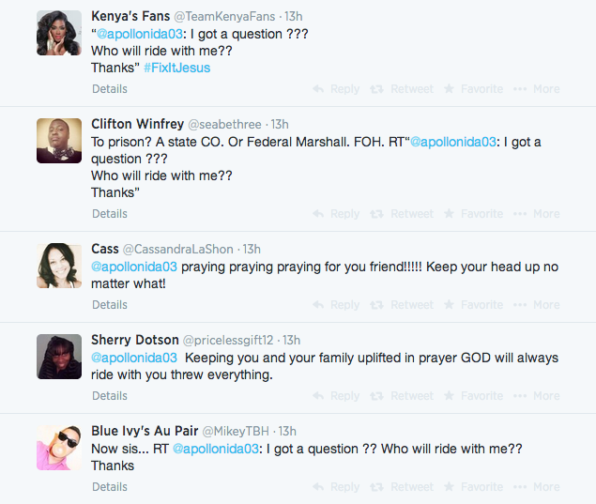
Task: Open Clifton Winfrey's profile picture
Action: tap(59, 142)
